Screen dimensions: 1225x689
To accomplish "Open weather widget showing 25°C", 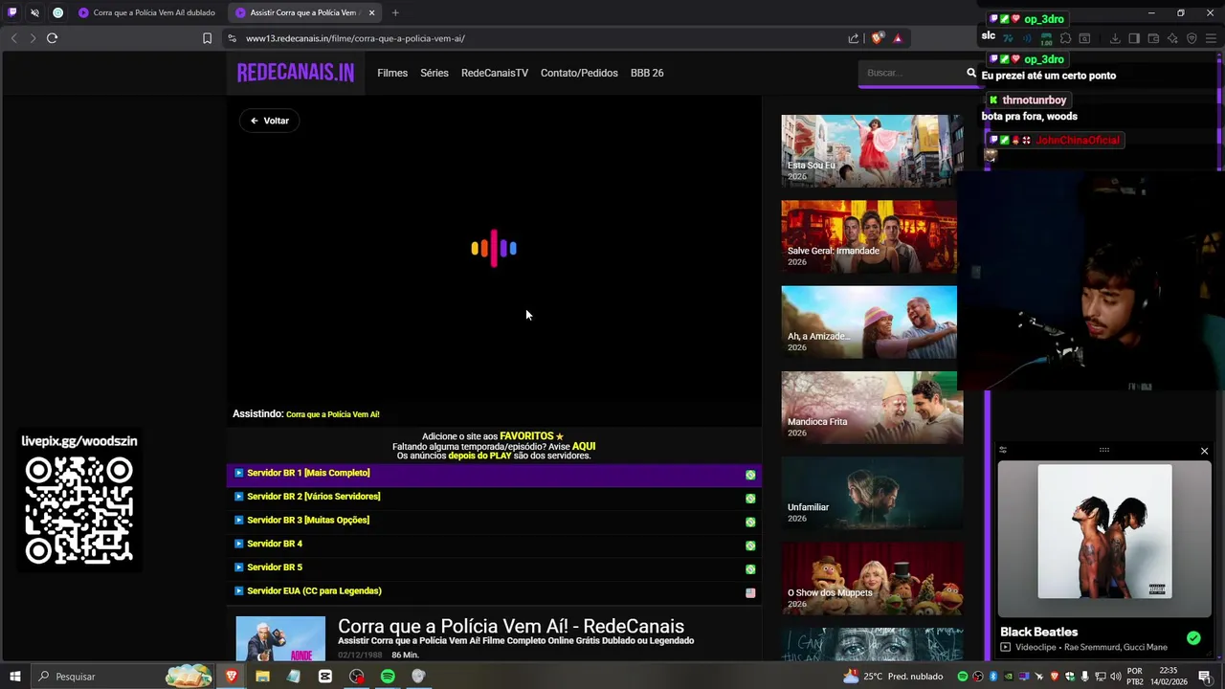I will point(893,677).
